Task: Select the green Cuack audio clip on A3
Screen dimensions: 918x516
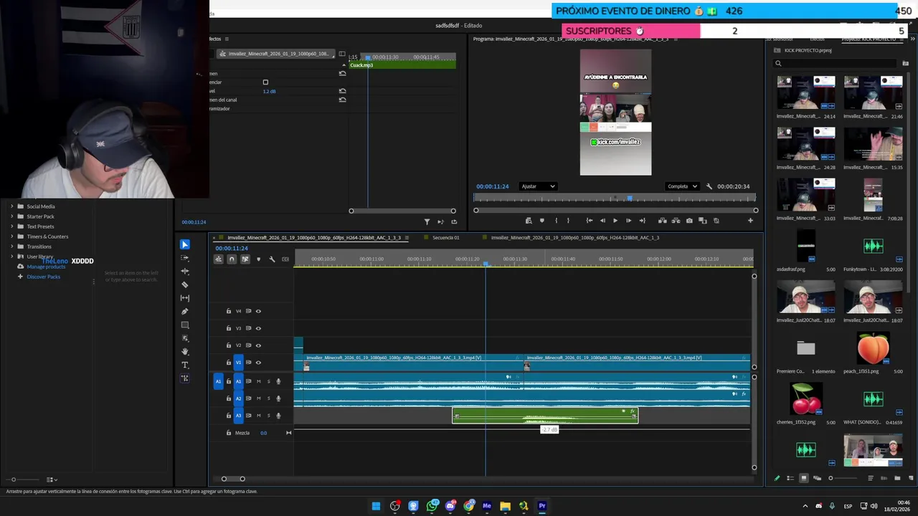Action: (x=545, y=416)
